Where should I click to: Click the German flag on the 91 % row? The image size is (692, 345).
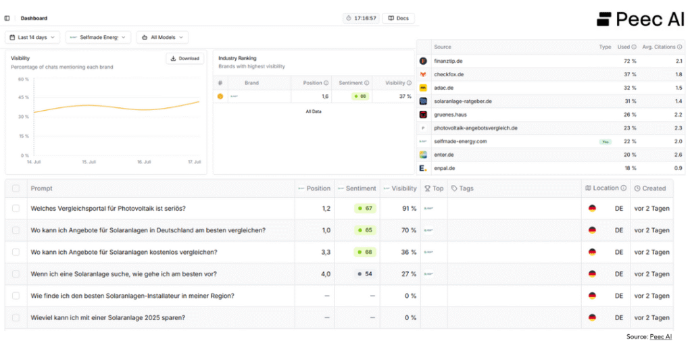[592, 208]
